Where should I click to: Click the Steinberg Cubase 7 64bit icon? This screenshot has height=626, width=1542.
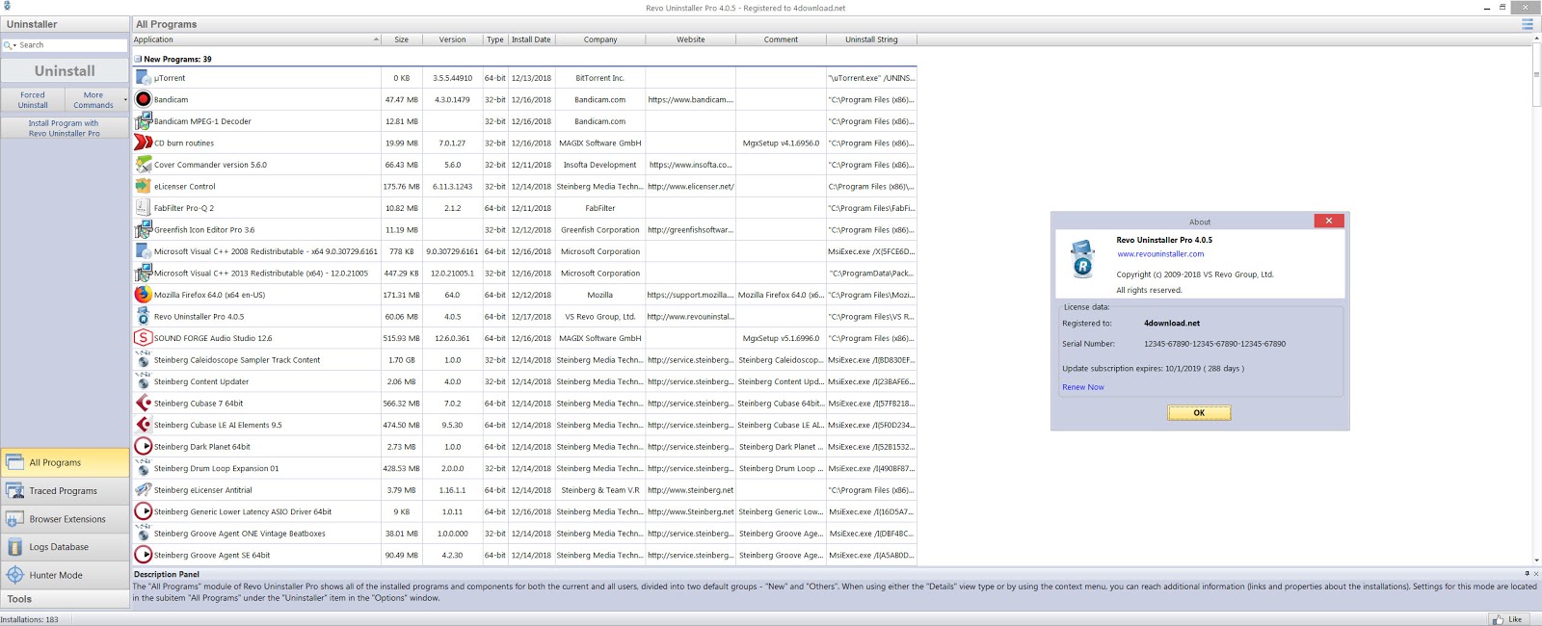click(143, 403)
